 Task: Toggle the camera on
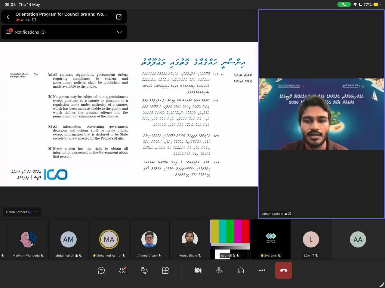click(198, 270)
